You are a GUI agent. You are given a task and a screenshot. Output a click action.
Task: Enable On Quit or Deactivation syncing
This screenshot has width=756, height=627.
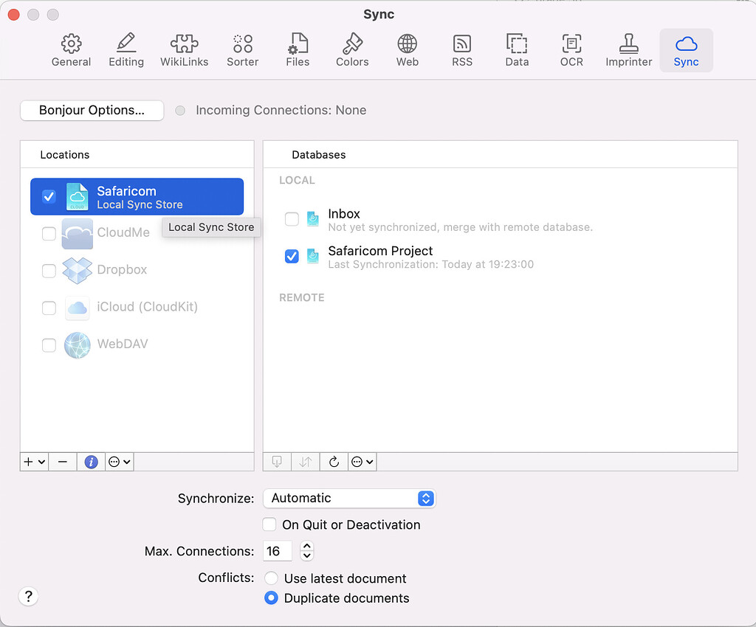tap(269, 524)
